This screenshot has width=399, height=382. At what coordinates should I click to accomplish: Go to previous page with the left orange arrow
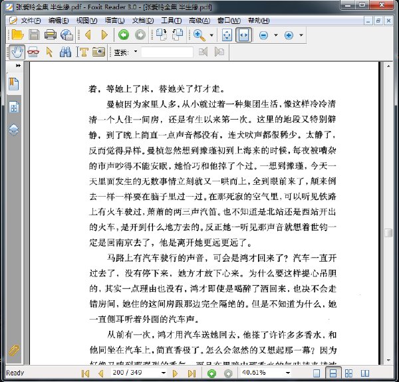coord(88,35)
